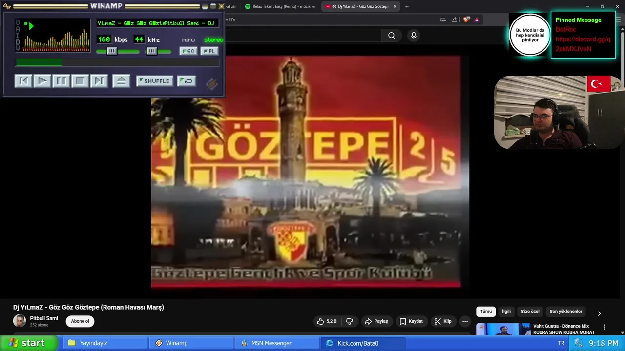
Task: Share video with Paylaş button
Action: pyautogui.click(x=376, y=321)
